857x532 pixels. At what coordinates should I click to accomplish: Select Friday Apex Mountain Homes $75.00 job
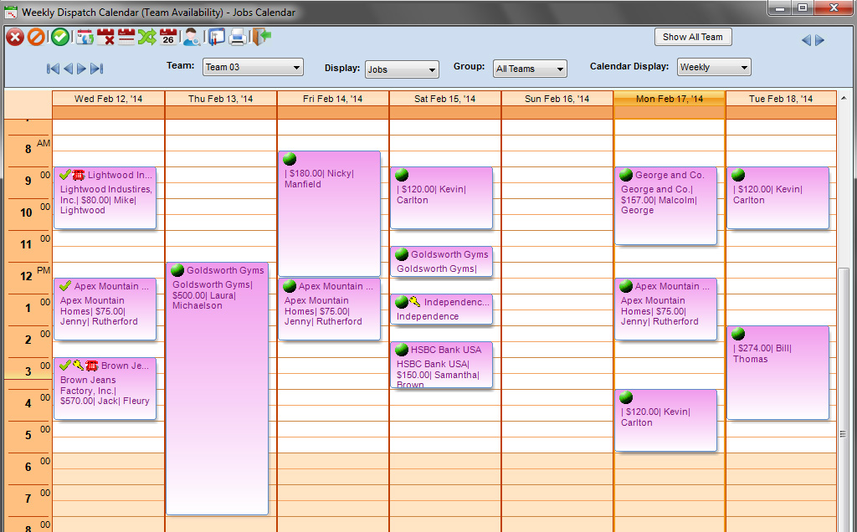click(x=330, y=309)
